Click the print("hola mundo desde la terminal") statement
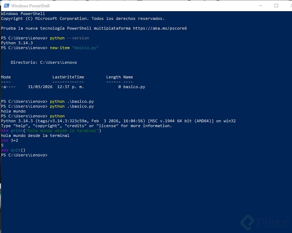 coord(56,131)
